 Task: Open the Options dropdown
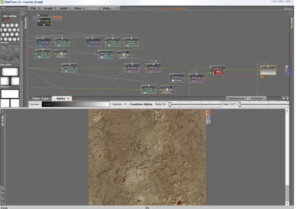tap(119, 104)
